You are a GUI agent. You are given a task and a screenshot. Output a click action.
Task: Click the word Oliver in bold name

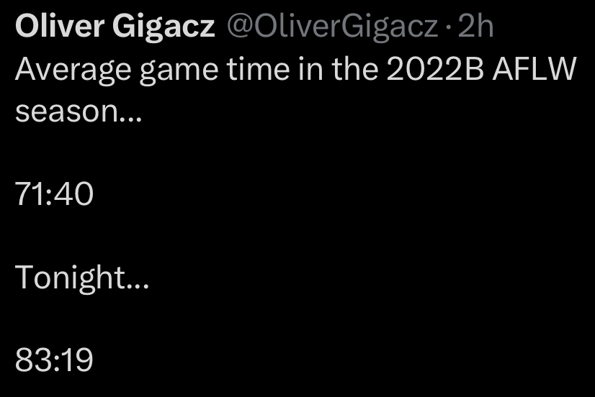[60, 27]
